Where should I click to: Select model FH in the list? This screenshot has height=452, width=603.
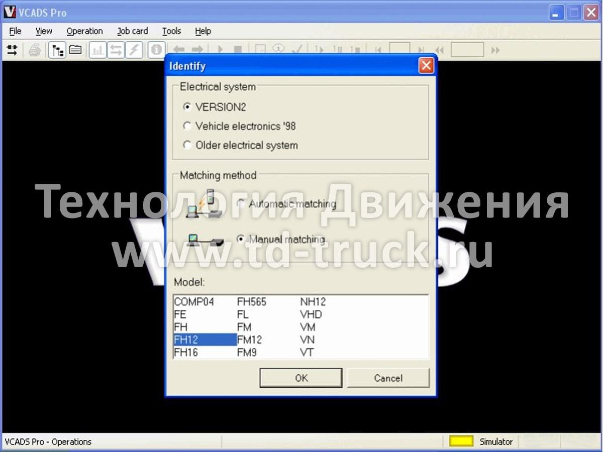click(181, 327)
